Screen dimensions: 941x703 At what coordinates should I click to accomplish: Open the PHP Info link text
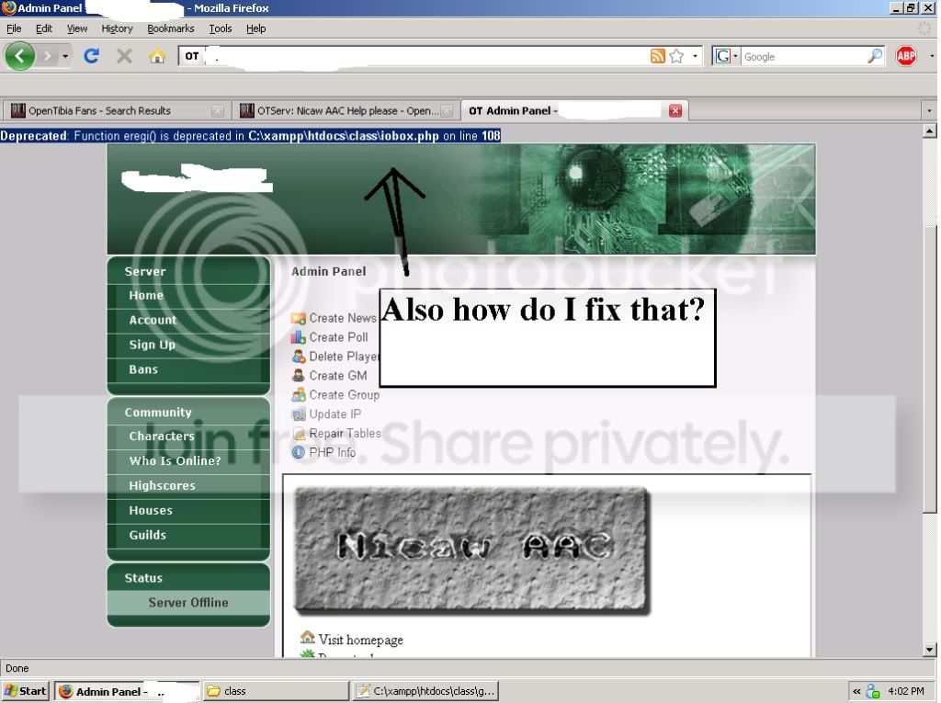click(333, 452)
